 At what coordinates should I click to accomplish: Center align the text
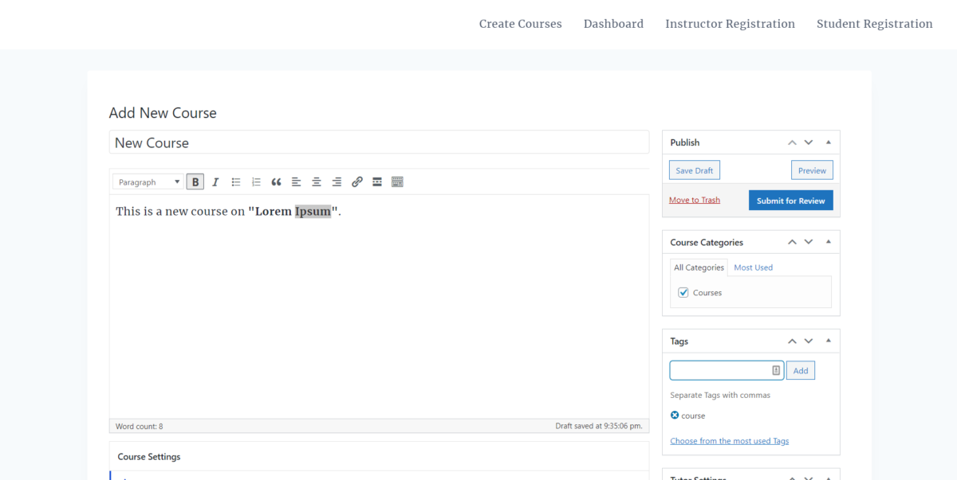pos(316,181)
